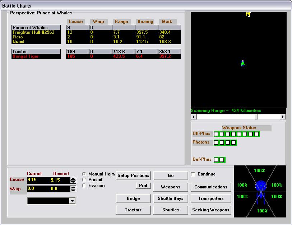Open the Weapons panel
Screen dimensions: 292x225
point(171,187)
